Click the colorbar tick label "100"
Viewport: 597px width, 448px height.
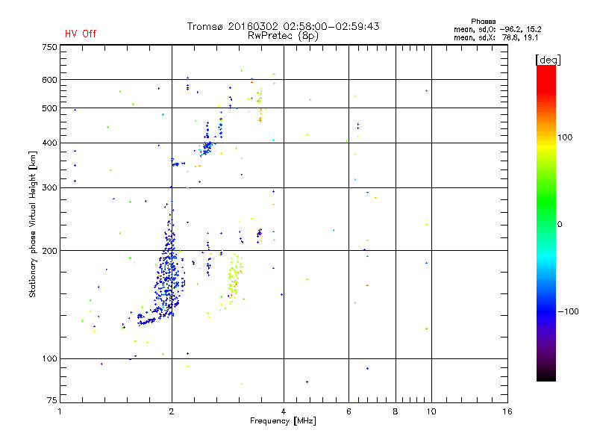pyautogui.click(x=565, y=137)
